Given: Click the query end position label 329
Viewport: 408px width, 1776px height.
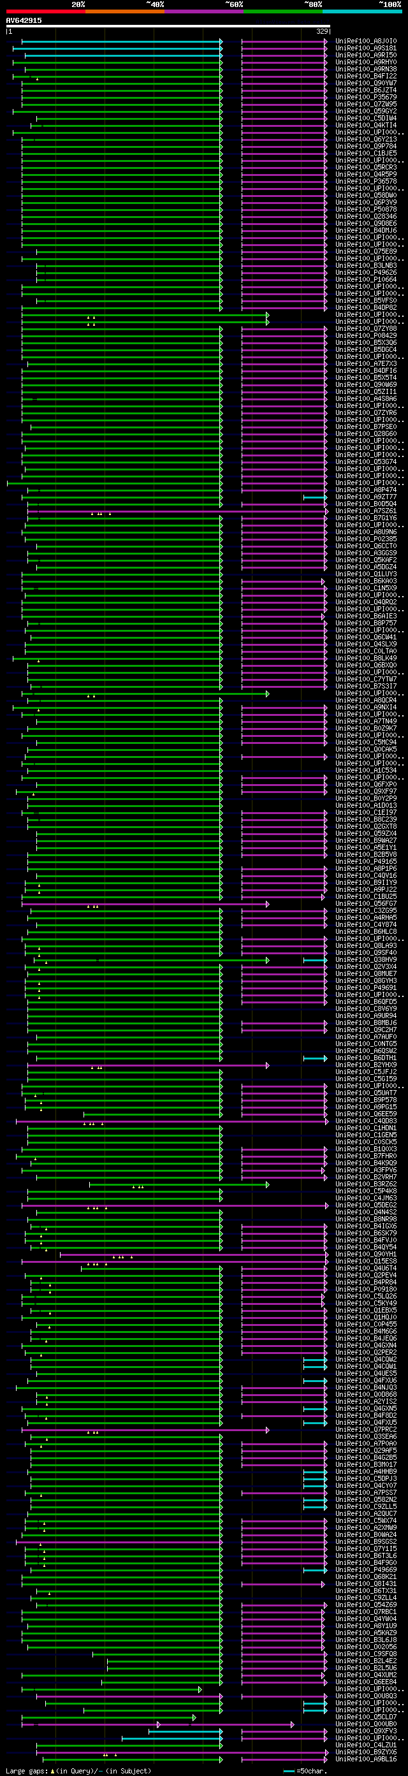Looking at the screenshot, I should click(x=322, y=32).
